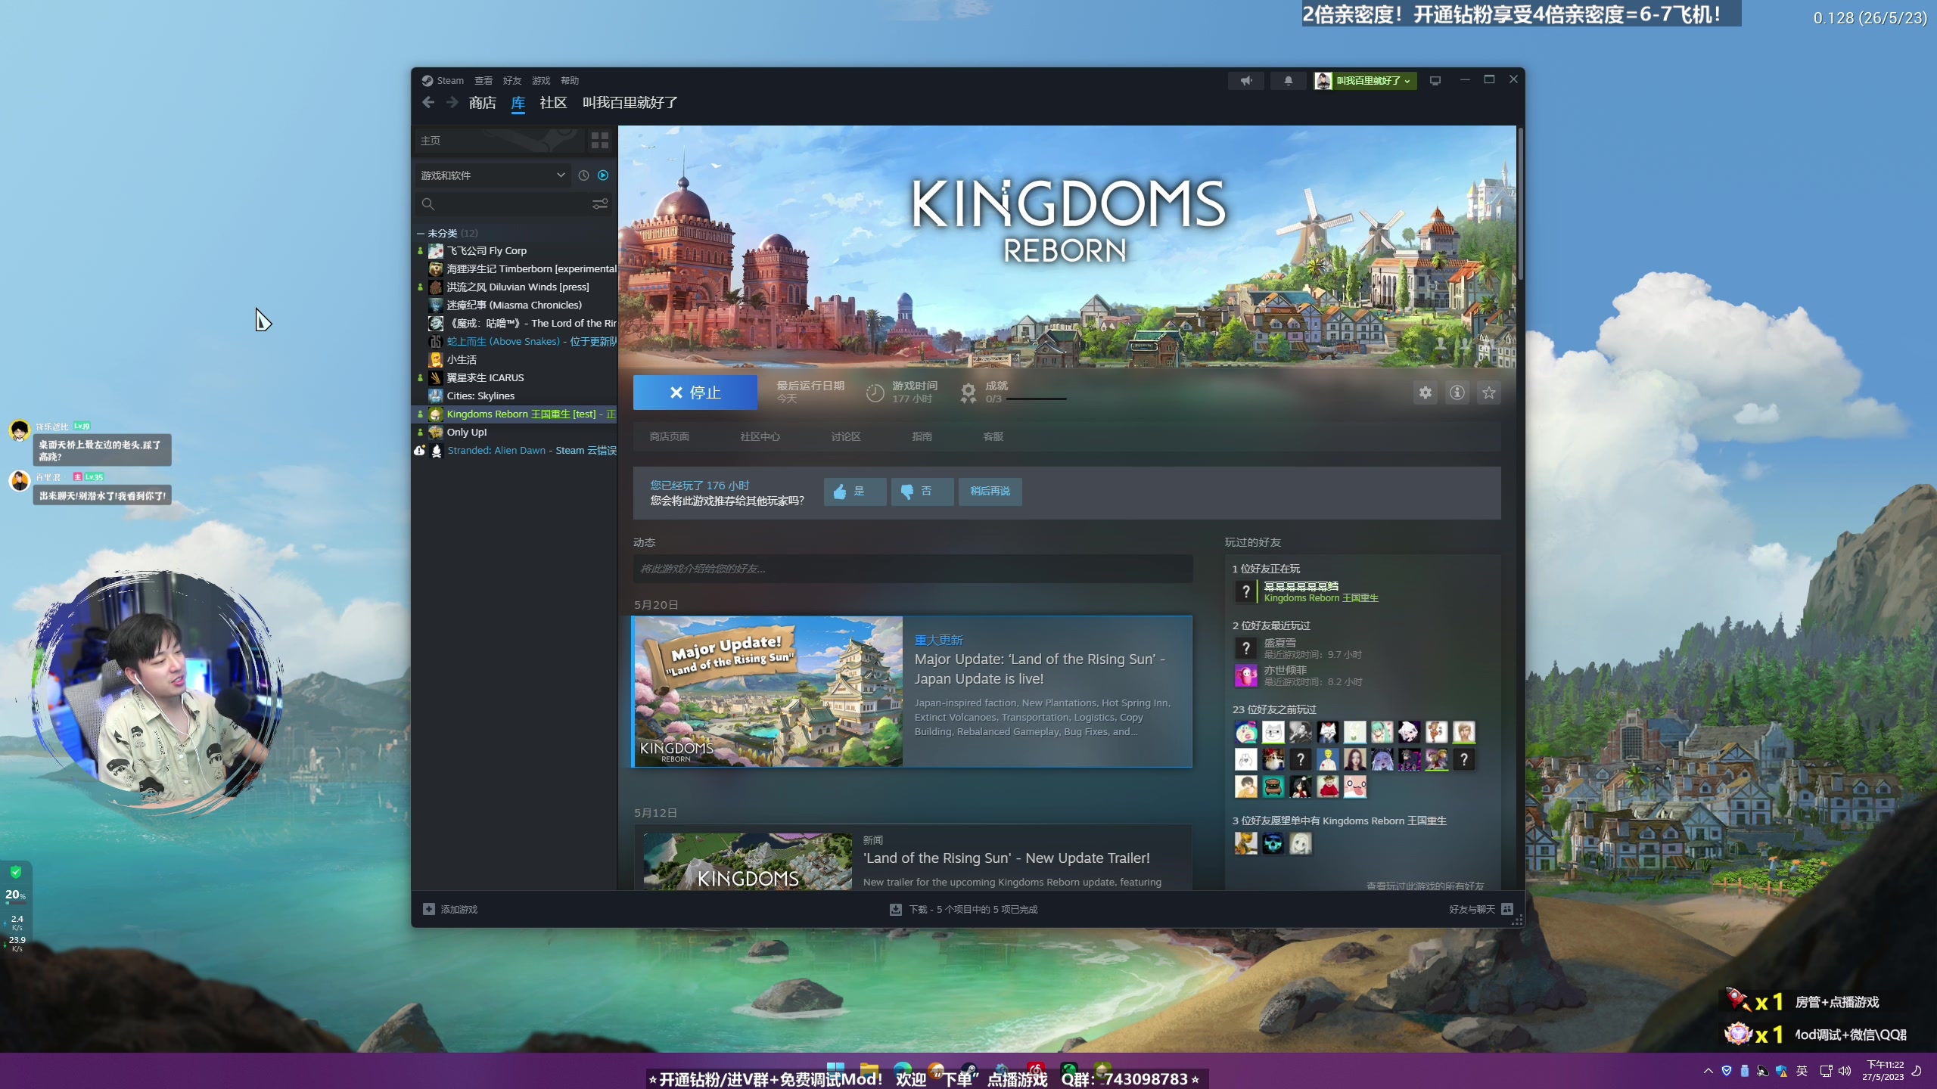Image resolution: width=1937 pixels, height=1089 pixels.
Task: Open the 好友 menu
Action: click(x=512, y=81)
